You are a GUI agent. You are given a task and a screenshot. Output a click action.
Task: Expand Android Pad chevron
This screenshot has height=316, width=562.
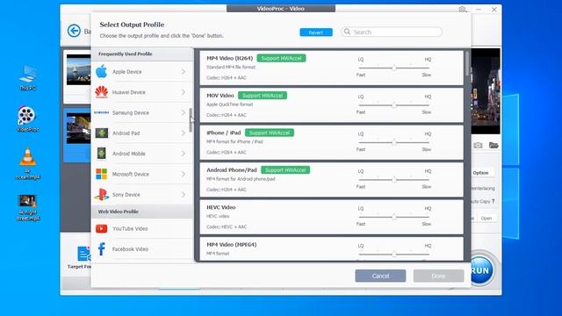[x=184, y=133]
